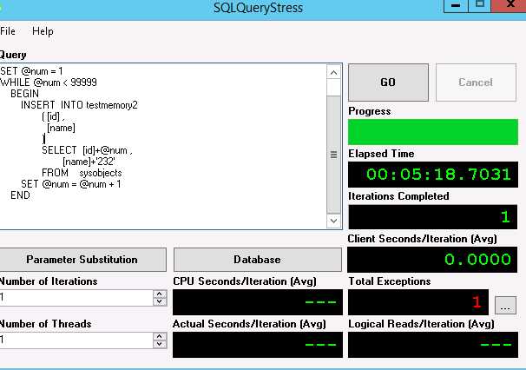
Task: Open the Help menu
Action: [x=43, y=31]
